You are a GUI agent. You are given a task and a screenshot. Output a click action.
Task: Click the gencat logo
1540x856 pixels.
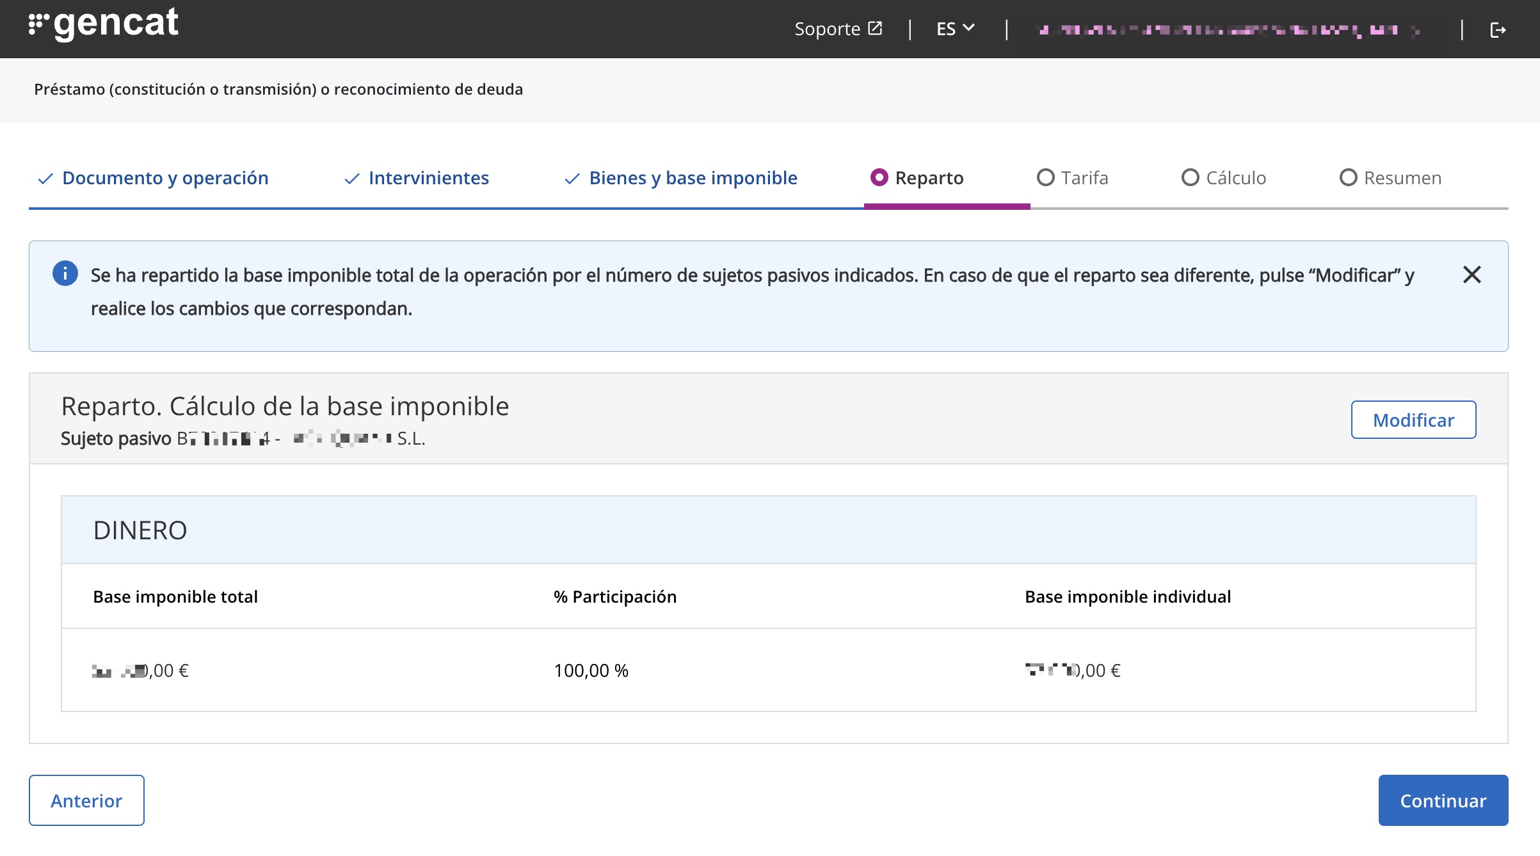[x=104, y=24]
